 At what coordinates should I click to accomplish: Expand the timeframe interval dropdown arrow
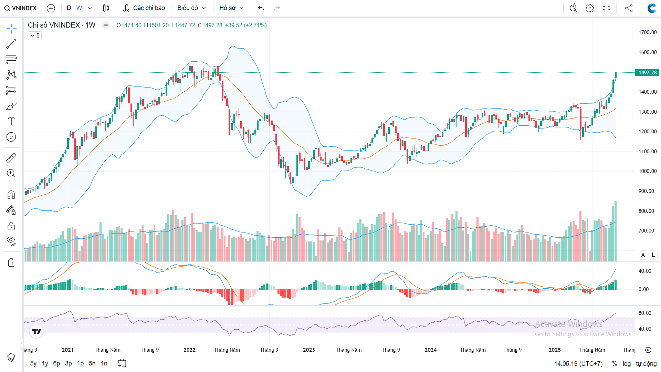tap(90, 8)
